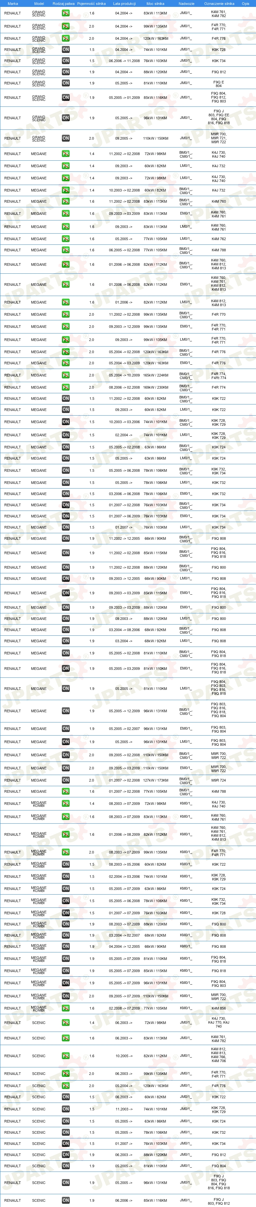This screenshot has height=1207, width=256.
Task: Click the ON diesel icon for Scenic 74kW / 101KM
Action: [66, 1109]
